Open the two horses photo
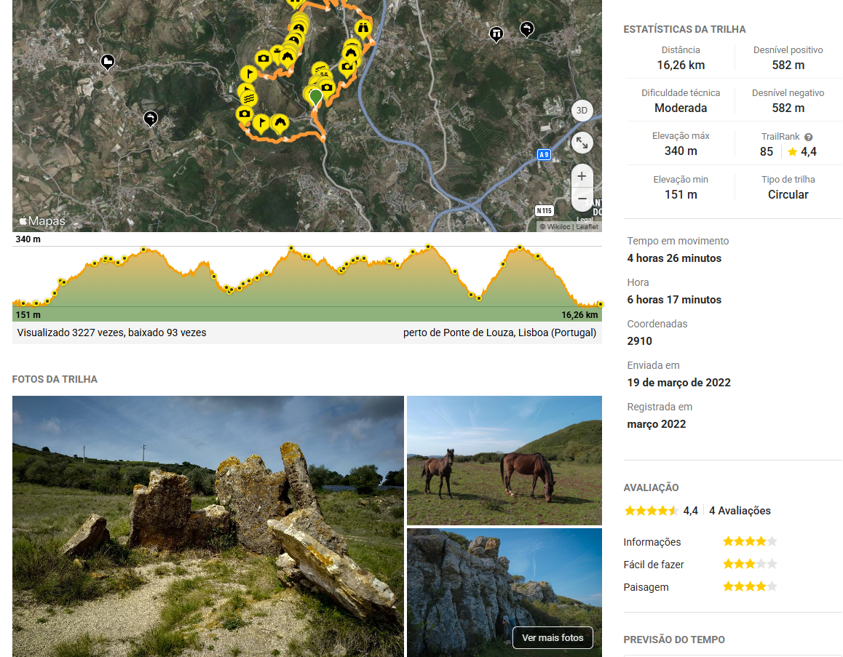The height and width of the screenshot is (657, 843). (504, 460)
